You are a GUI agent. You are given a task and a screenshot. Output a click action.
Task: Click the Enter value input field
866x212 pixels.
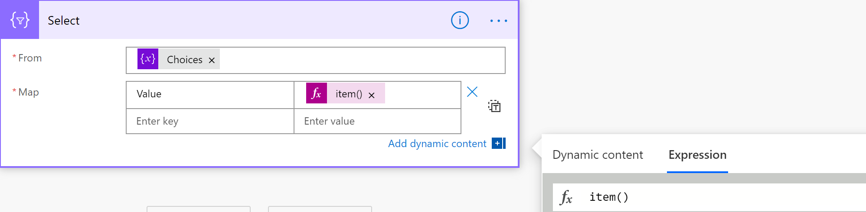tap(377, 121)
